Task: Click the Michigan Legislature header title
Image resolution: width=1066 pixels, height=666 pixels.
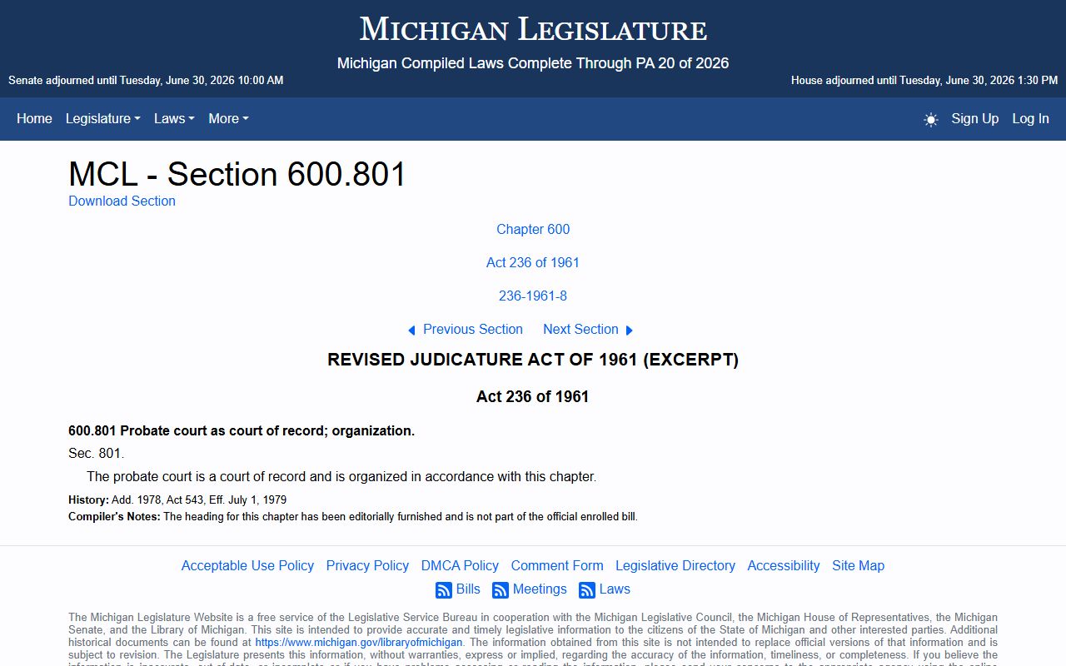Action: pos(533,29)
